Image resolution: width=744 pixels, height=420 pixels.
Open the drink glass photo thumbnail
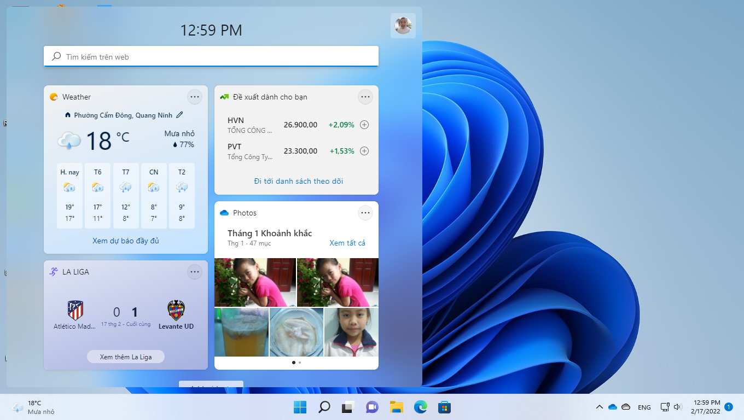point(241,332)
